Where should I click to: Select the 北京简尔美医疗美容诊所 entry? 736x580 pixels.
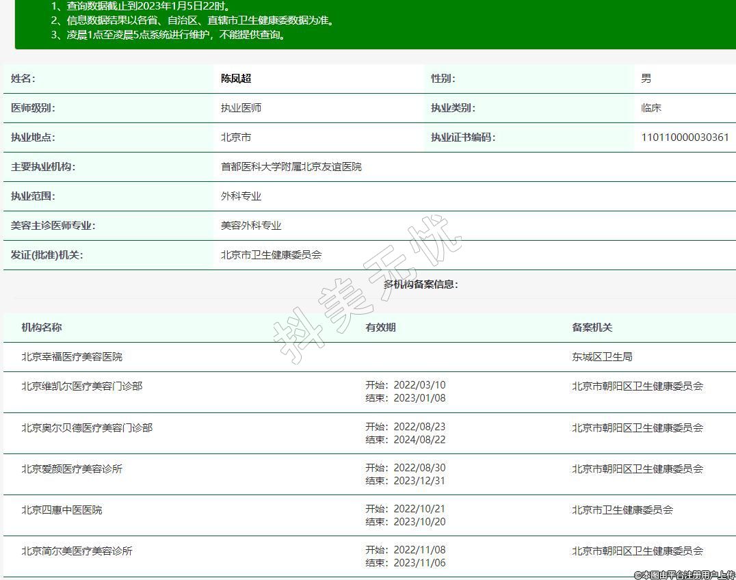77,551
